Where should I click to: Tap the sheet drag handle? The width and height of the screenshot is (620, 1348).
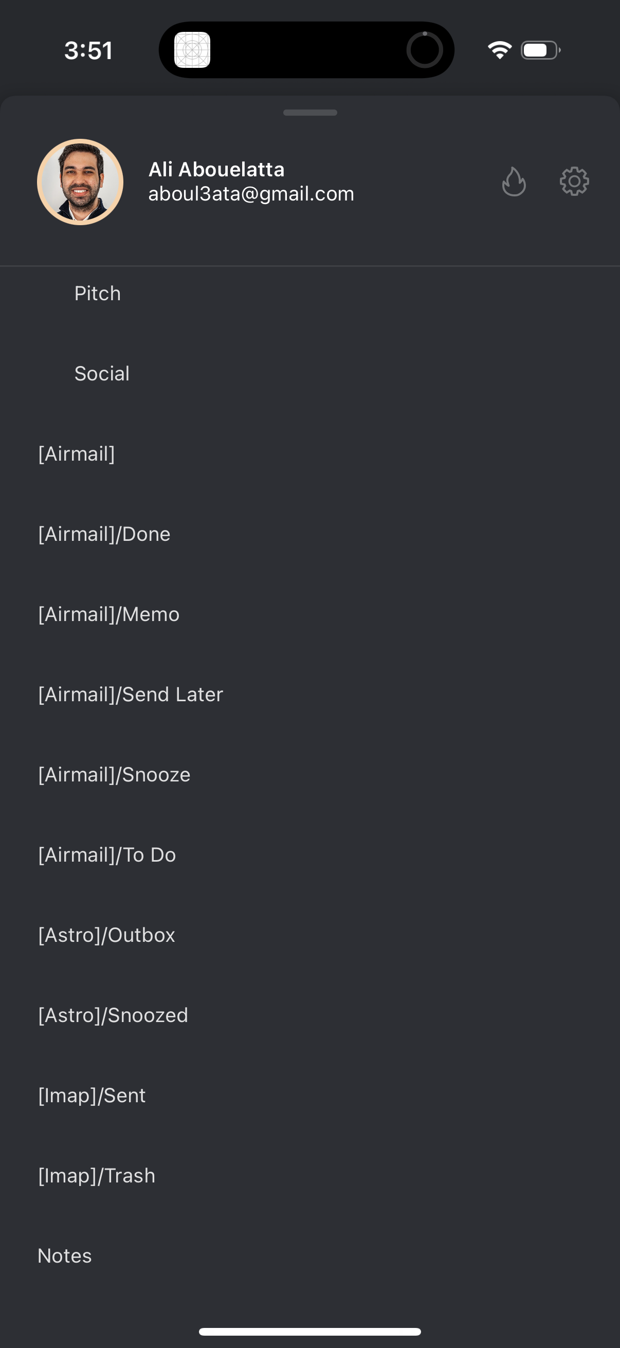[x=309, y=113]
